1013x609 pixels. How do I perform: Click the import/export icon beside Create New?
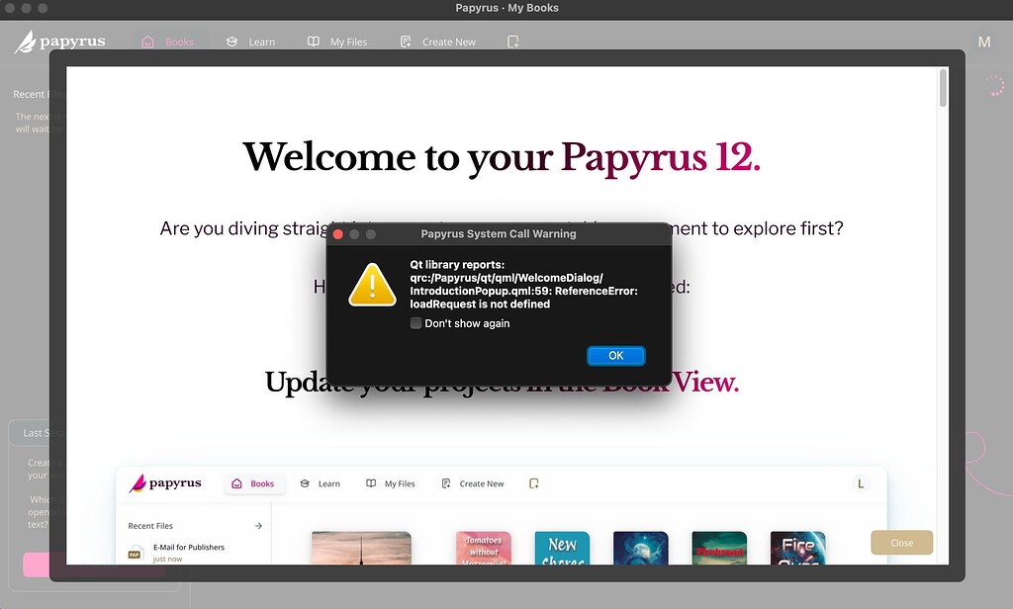512,42
